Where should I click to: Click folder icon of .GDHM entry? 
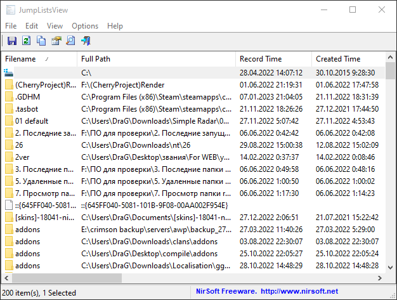[x=9, y=97]
